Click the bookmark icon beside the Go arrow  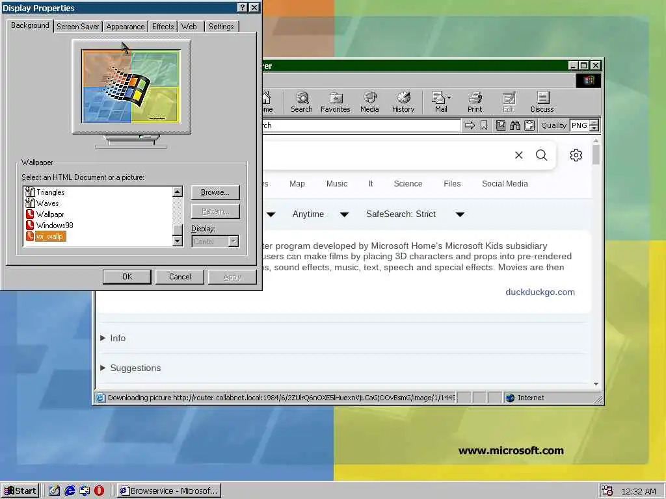pos(484,125)
